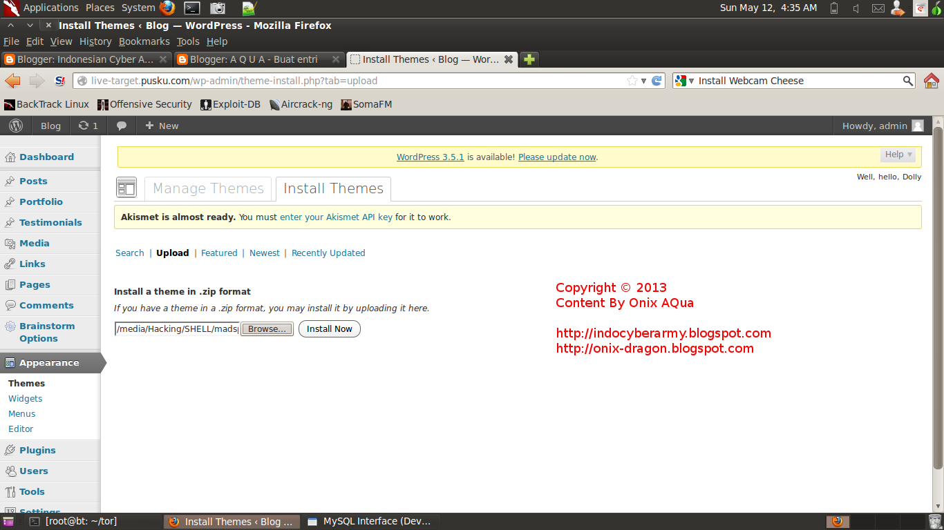Select the Featured themes filter

[219, 253]
